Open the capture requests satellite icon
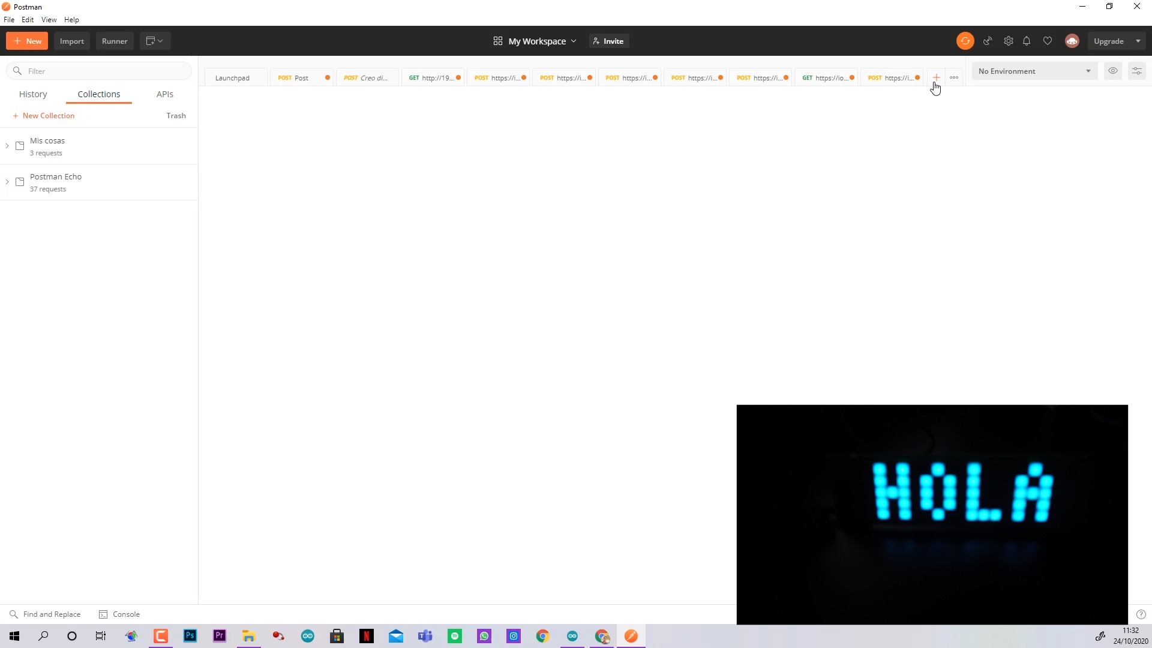This screenshot has width=1152, height=648. tap(988, 41)
